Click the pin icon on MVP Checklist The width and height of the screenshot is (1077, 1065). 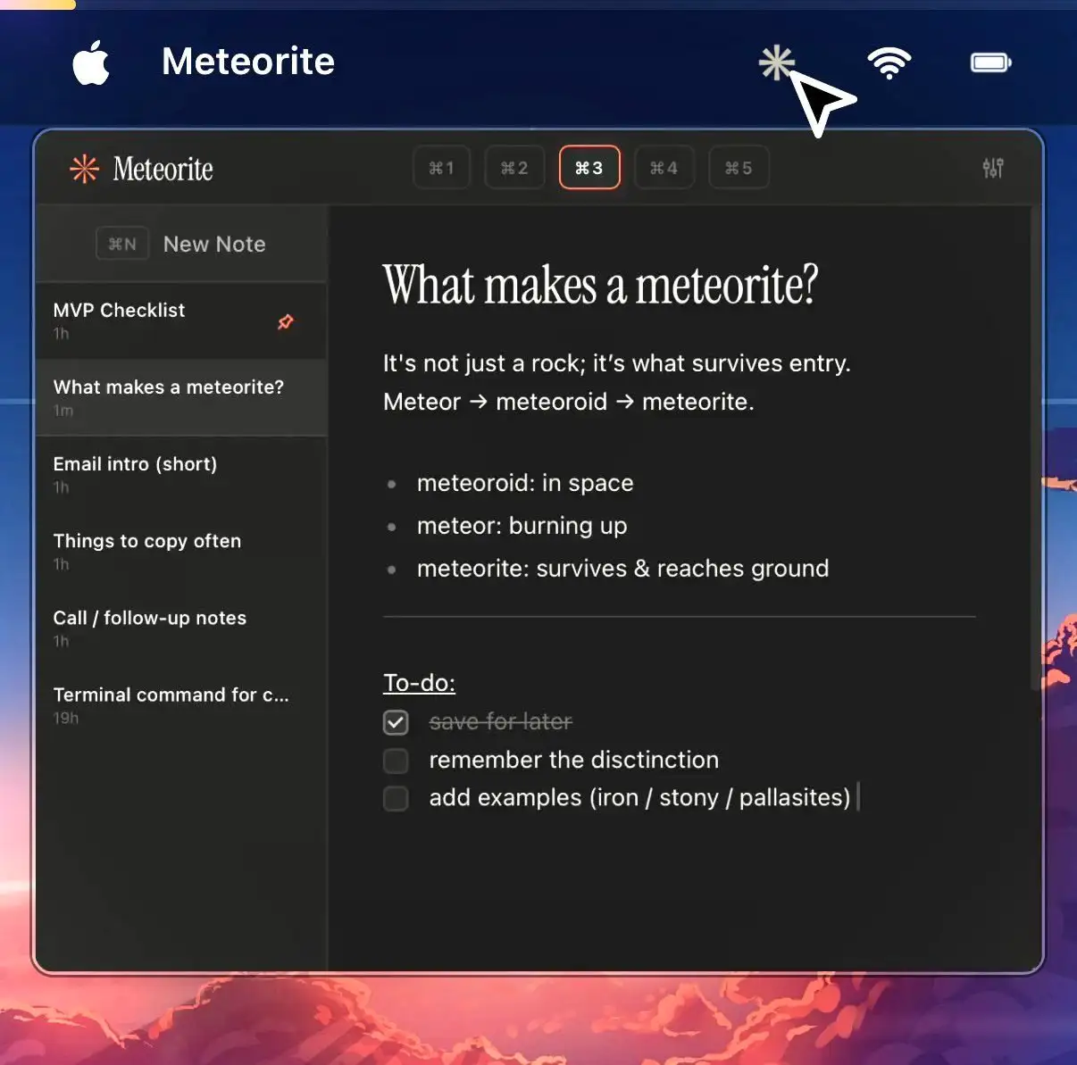click(x=285, y=321)
